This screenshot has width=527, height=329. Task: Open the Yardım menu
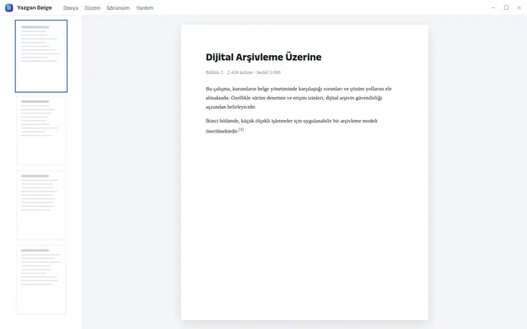145,8
